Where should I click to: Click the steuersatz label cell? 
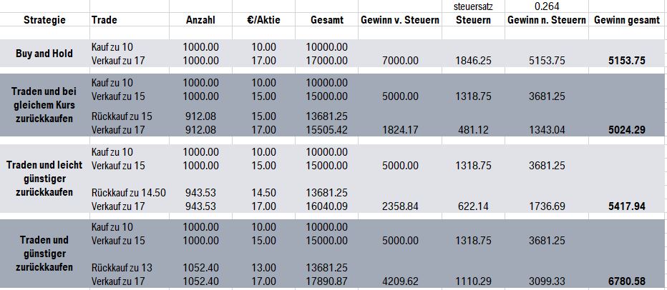tap(473, 7)
